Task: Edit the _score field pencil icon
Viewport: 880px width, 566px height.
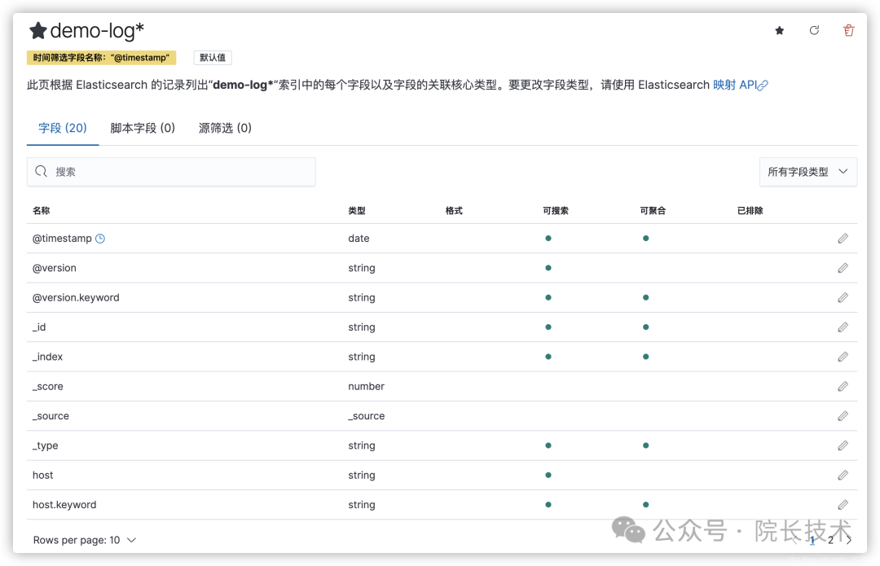Action: pyautogui.click(x=843, y=387)
